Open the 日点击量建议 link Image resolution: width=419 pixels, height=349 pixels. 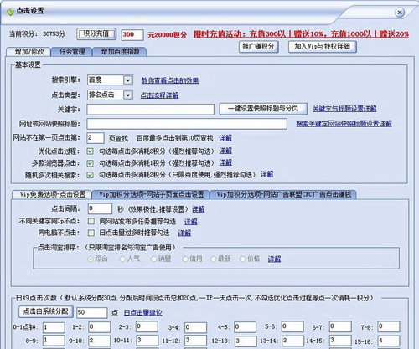tap(143, 313)
